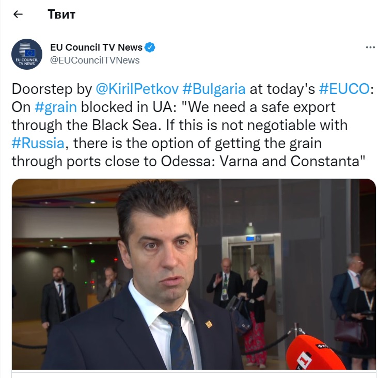Image resolution: width=378 pixels, height=378 pixels.
Task: Open the tweet's video thumbnail
Action: pos(194,274)
